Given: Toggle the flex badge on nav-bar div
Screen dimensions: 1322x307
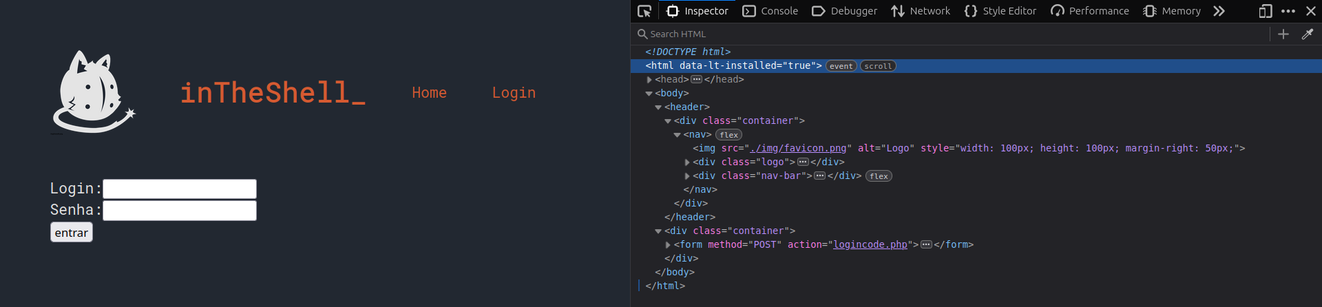Looking at the screenshot, I should 879,176.
